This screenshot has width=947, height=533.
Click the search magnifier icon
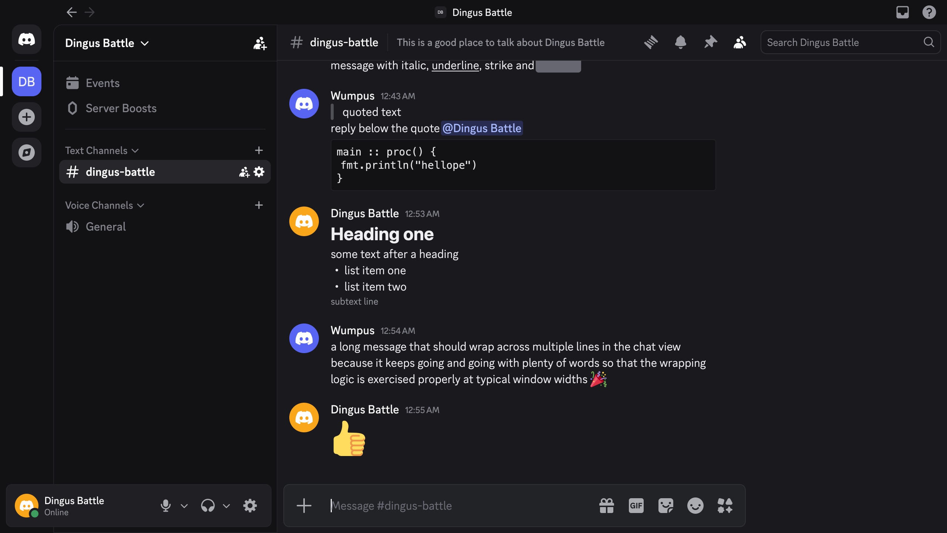(929, 42)
